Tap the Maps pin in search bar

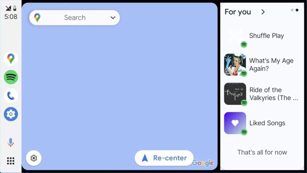37,18
